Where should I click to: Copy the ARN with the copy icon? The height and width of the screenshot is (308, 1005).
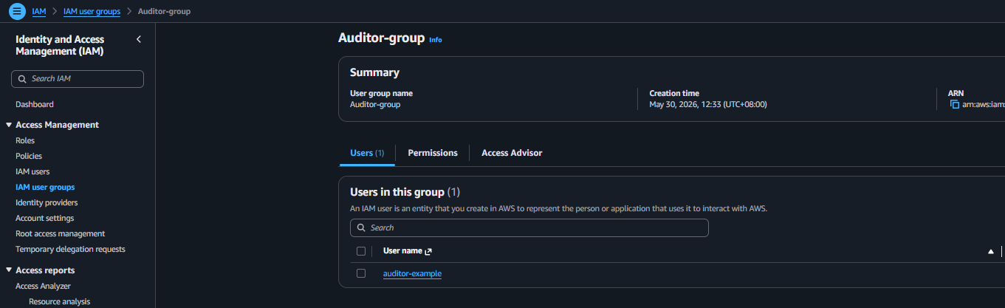pyautogui.click(x=955, y=104)
